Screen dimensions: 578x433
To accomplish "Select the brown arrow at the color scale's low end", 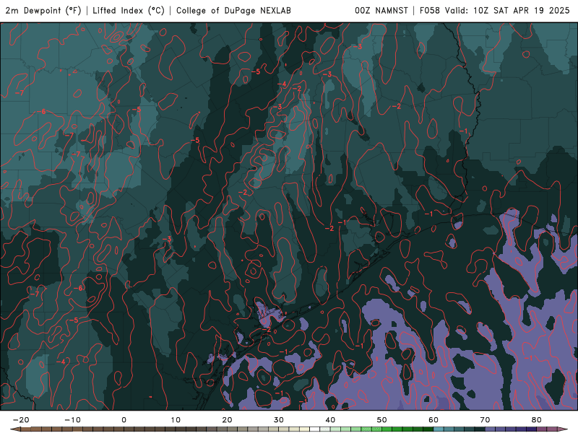I will tap(15, 429).
